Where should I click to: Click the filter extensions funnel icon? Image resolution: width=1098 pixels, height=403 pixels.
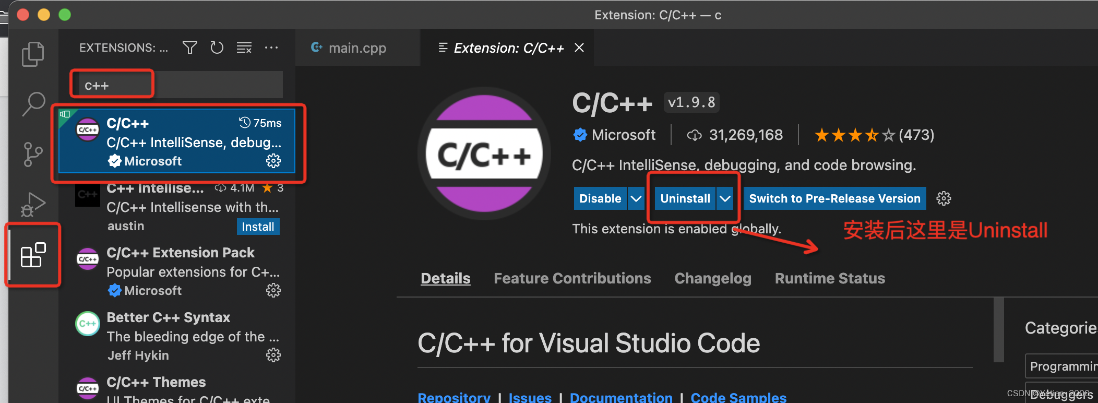[x=190, y=48]
